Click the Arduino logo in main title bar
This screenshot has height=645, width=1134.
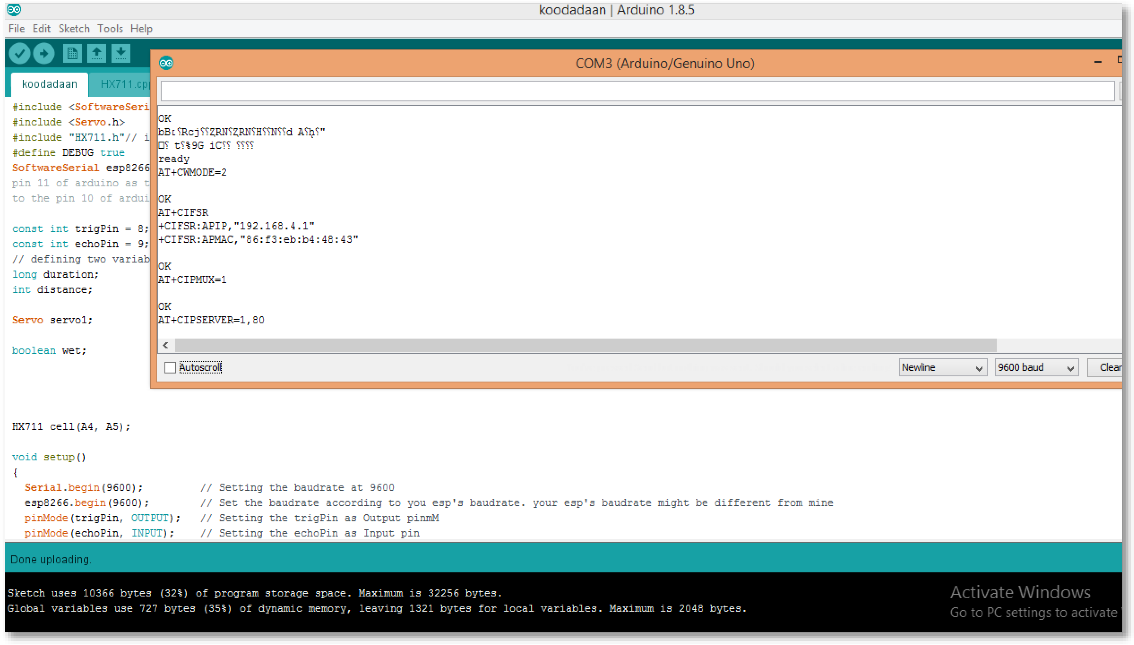pyautogui.click(x=14, y=9)
